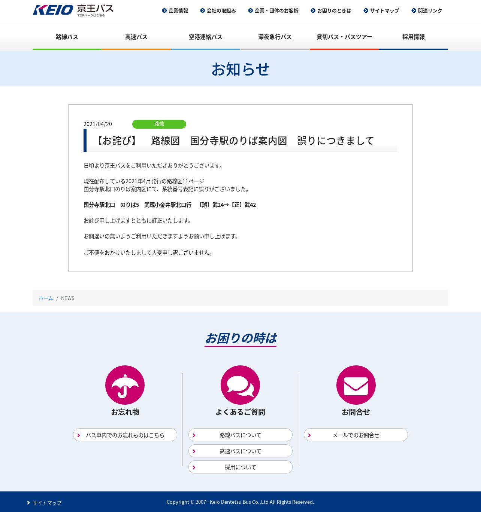Click the speech bubble FAQ icon

(240, 385)
